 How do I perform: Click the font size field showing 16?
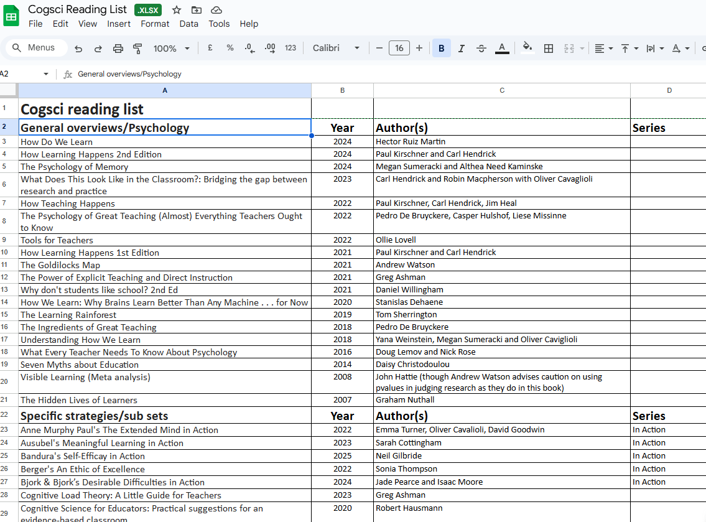pos(399,48)
